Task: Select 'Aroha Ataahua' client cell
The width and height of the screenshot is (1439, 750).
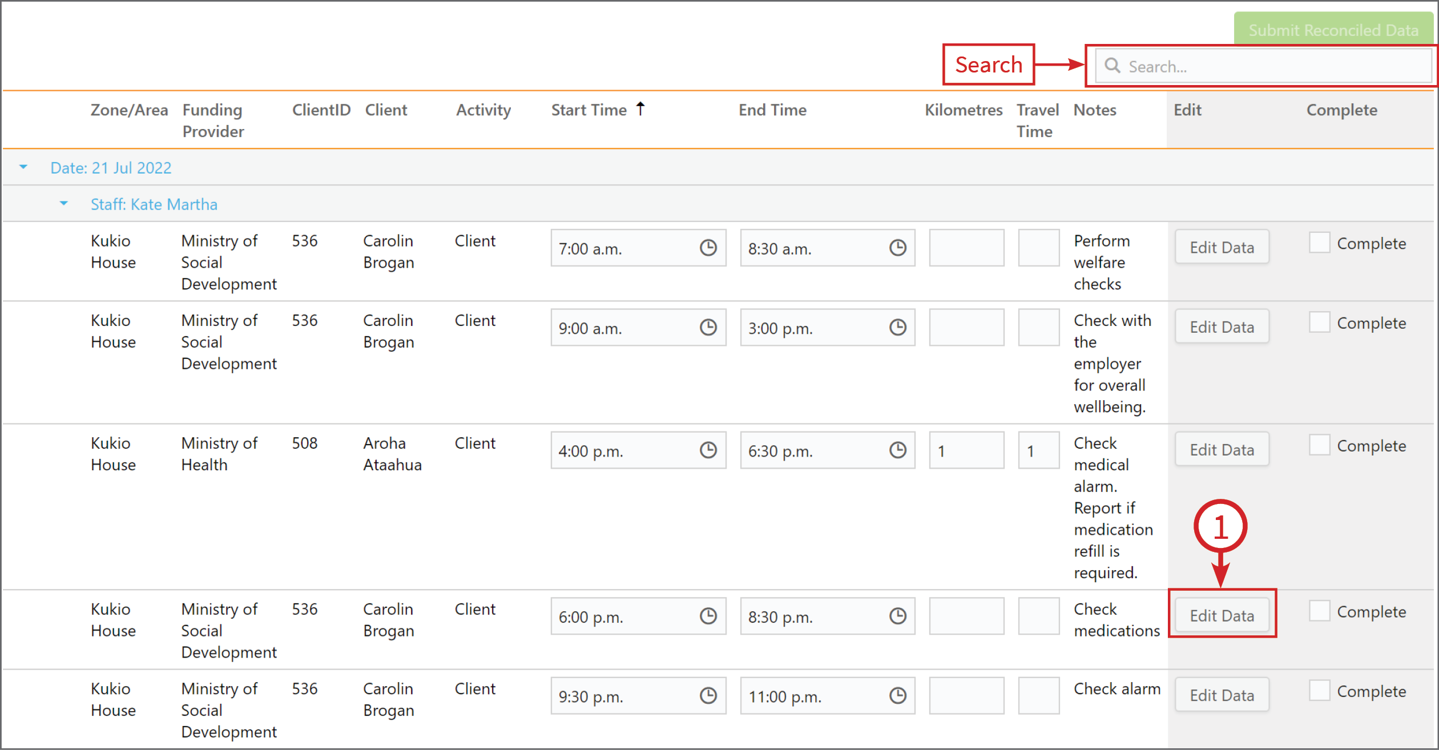Action: click(393, 454)
